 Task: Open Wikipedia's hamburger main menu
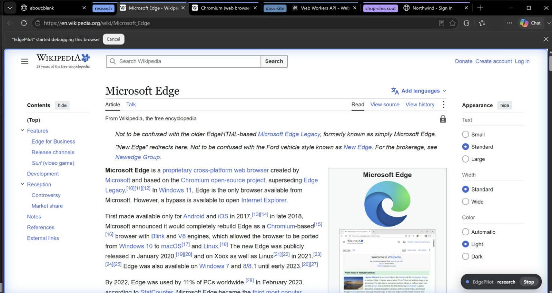[x=24, y=61]
